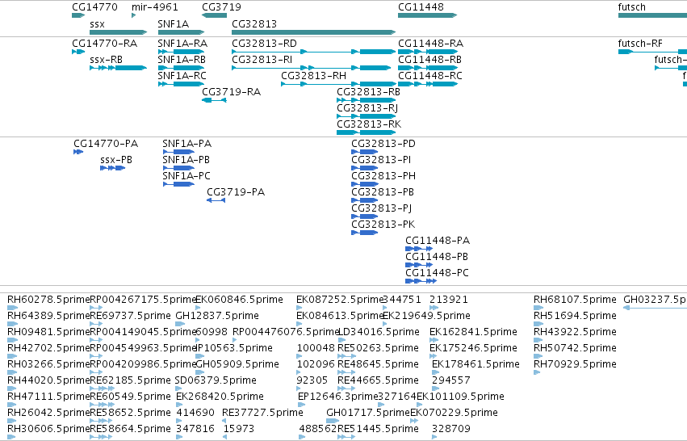Image resolution: width=687 pixels, height=441 pixels.
Task: Open the CG14770-RA transcript label
Action: 105,44
